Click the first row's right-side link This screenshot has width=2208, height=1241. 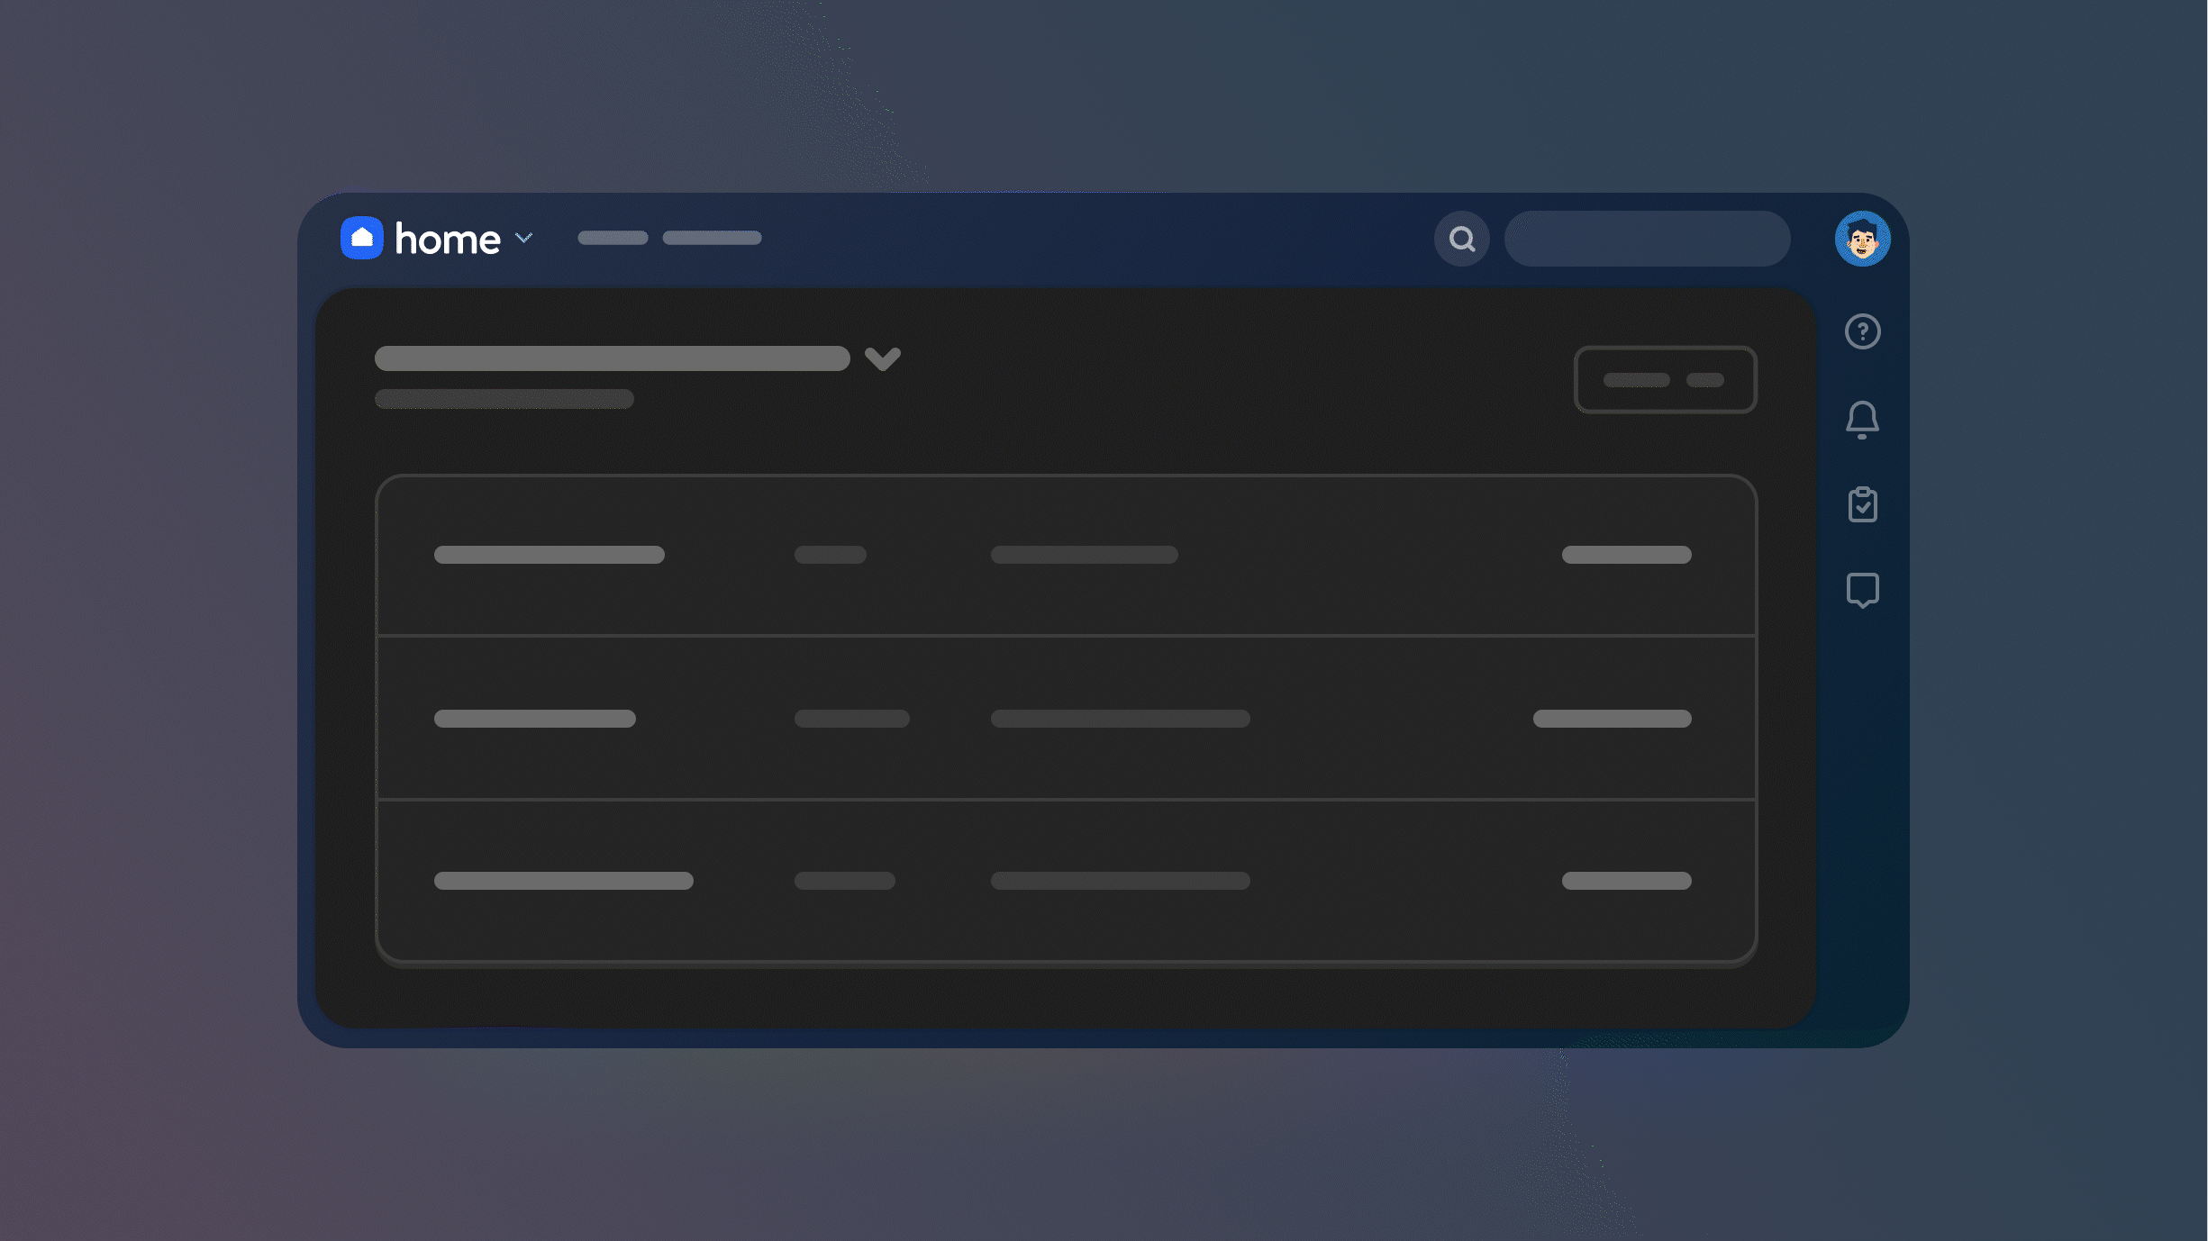1626,555
